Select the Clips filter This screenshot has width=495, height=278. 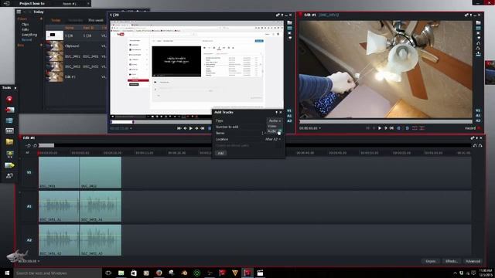coord(26,24)
